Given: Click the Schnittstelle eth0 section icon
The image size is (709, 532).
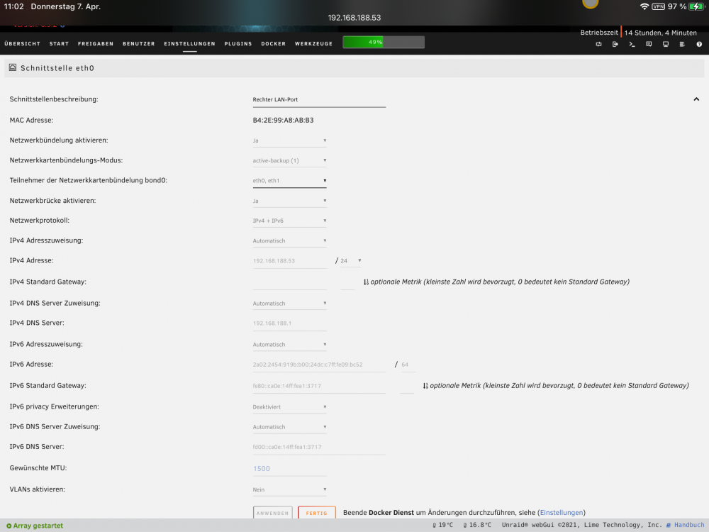Looking at the screenshot, I should coord(13,68).
